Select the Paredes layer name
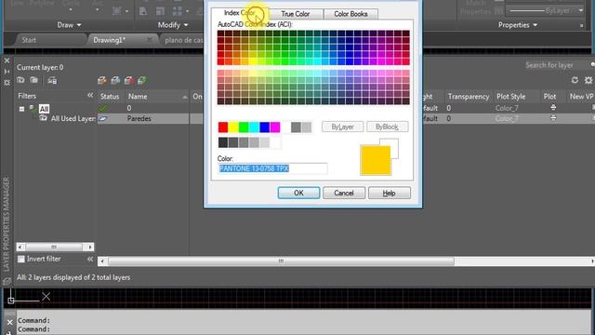This screenshot has width=595, height=335. 139,119
